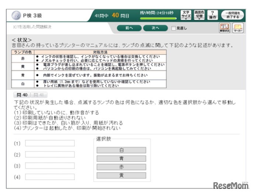The width and height of the screenshot is (254, 194).
Task: Click answer field for item (3)
Action: [50, 166]
